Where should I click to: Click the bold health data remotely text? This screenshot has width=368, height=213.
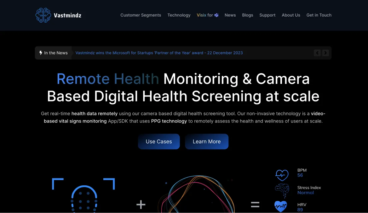(94, 113)
